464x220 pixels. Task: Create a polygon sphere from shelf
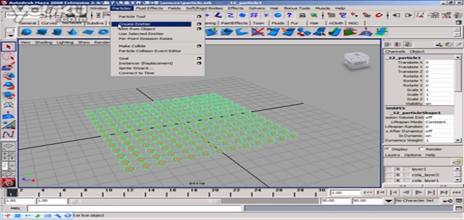click(27, 32)
